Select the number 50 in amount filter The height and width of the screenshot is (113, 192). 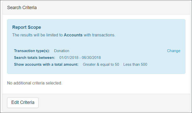click(x=117, y=64)
